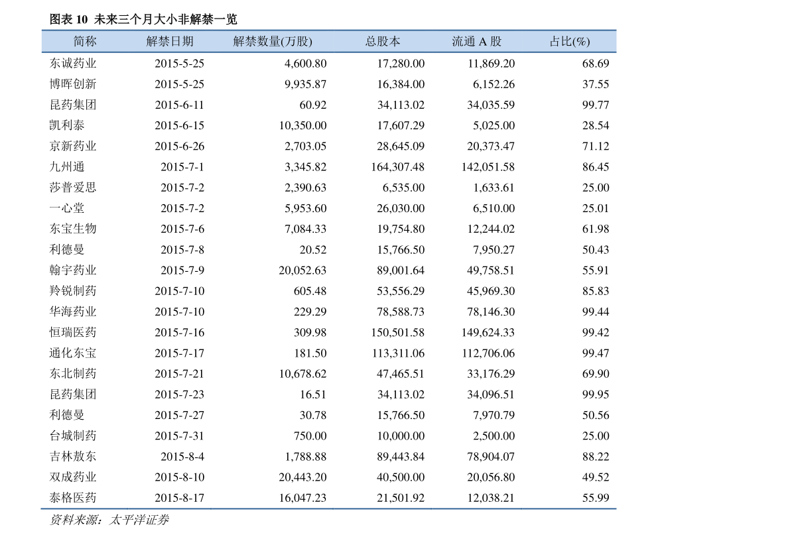Click the 流通 A 股 column header

(477, 41)
